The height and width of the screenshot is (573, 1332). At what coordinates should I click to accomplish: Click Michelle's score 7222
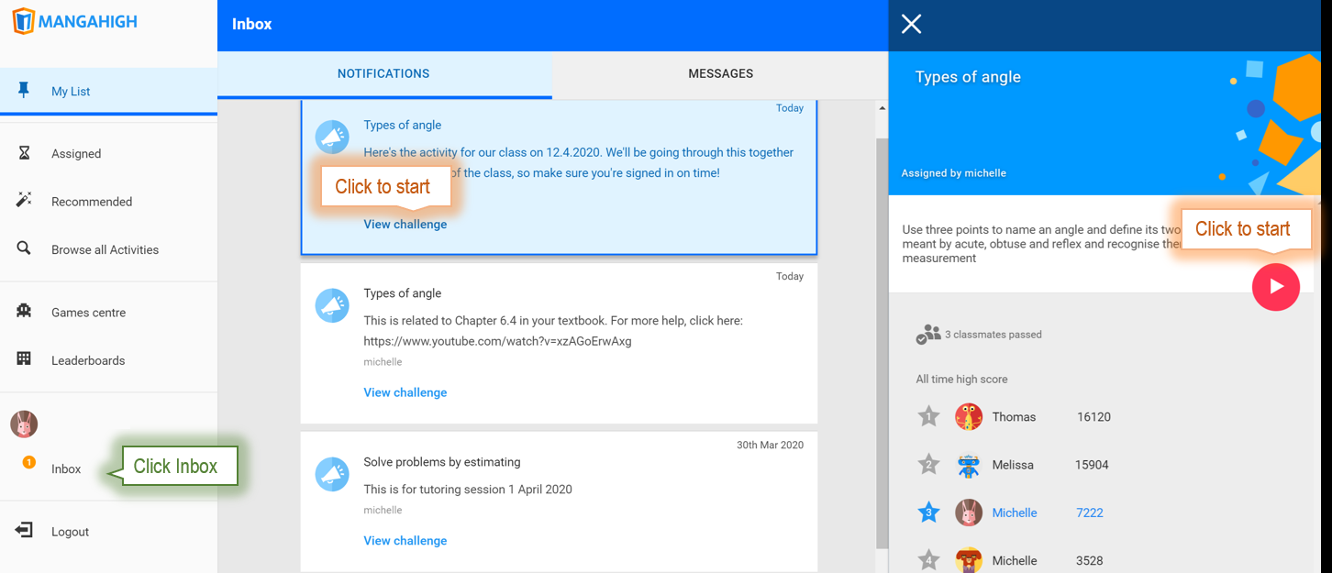pyautogui.click(x=1090, y=512)
